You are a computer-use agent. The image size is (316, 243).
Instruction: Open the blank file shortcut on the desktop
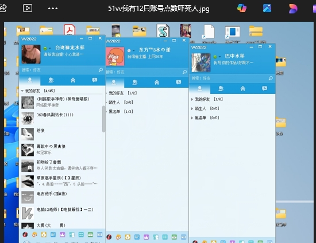pos(209,32)
